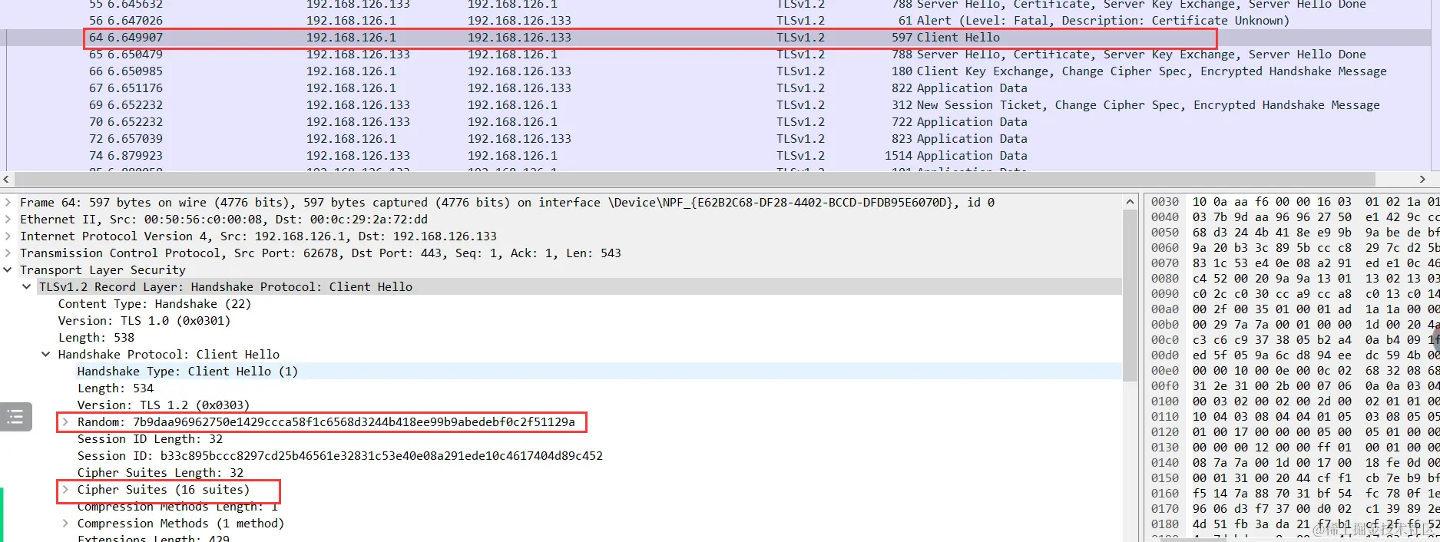Expand Internet Protocol Version 4 row
The image size is (1440, 542).
click(x=8, y=236)
